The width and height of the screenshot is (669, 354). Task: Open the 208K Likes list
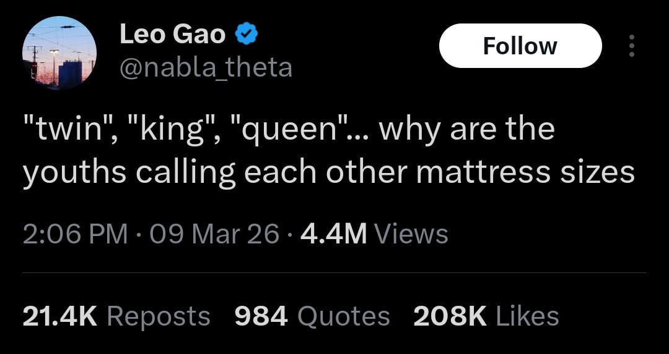coord(486,316)
